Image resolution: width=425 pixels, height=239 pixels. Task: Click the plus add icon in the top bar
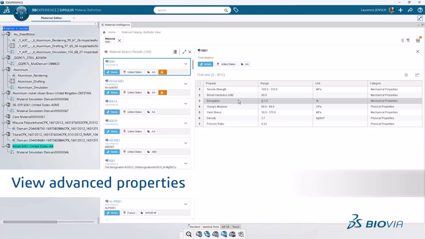(401, 10)
